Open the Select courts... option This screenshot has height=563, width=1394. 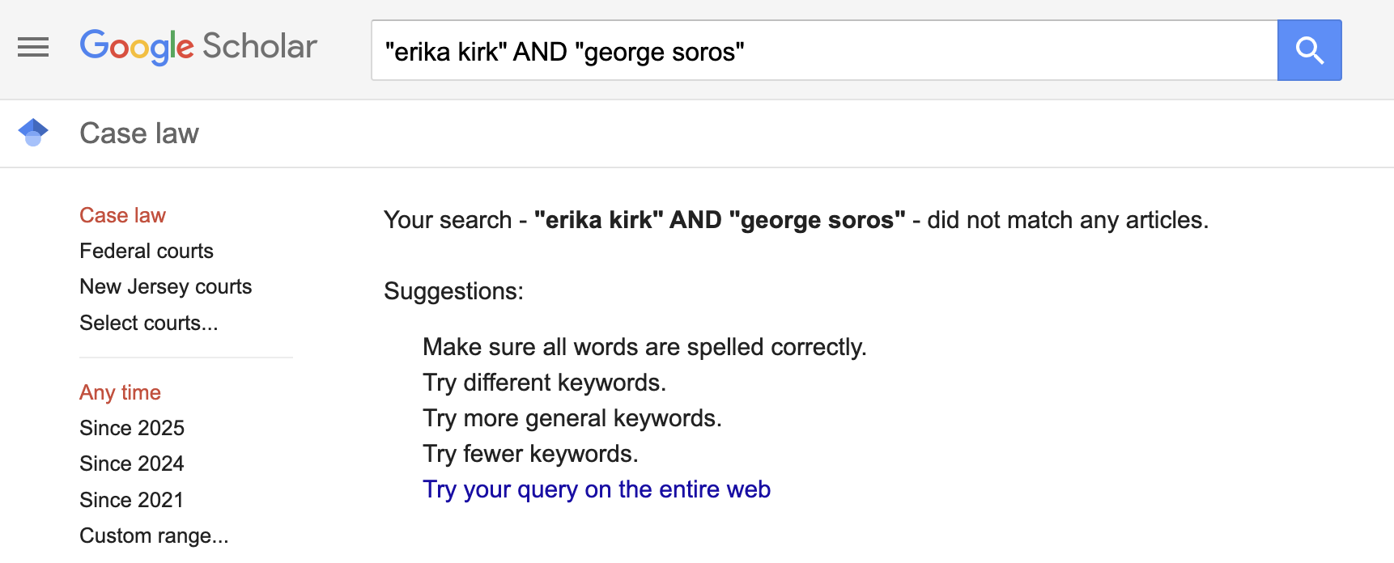pyautogui.click(x=149, y=323)
